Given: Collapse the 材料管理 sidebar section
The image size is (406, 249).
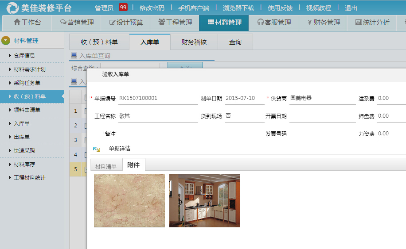Looking at the screenshot, I should coord(6,41).
